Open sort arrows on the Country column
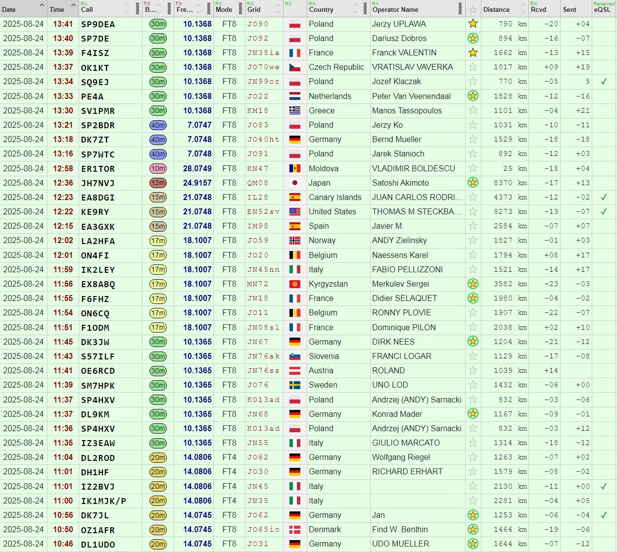617x552 pixels. (355, 9)
